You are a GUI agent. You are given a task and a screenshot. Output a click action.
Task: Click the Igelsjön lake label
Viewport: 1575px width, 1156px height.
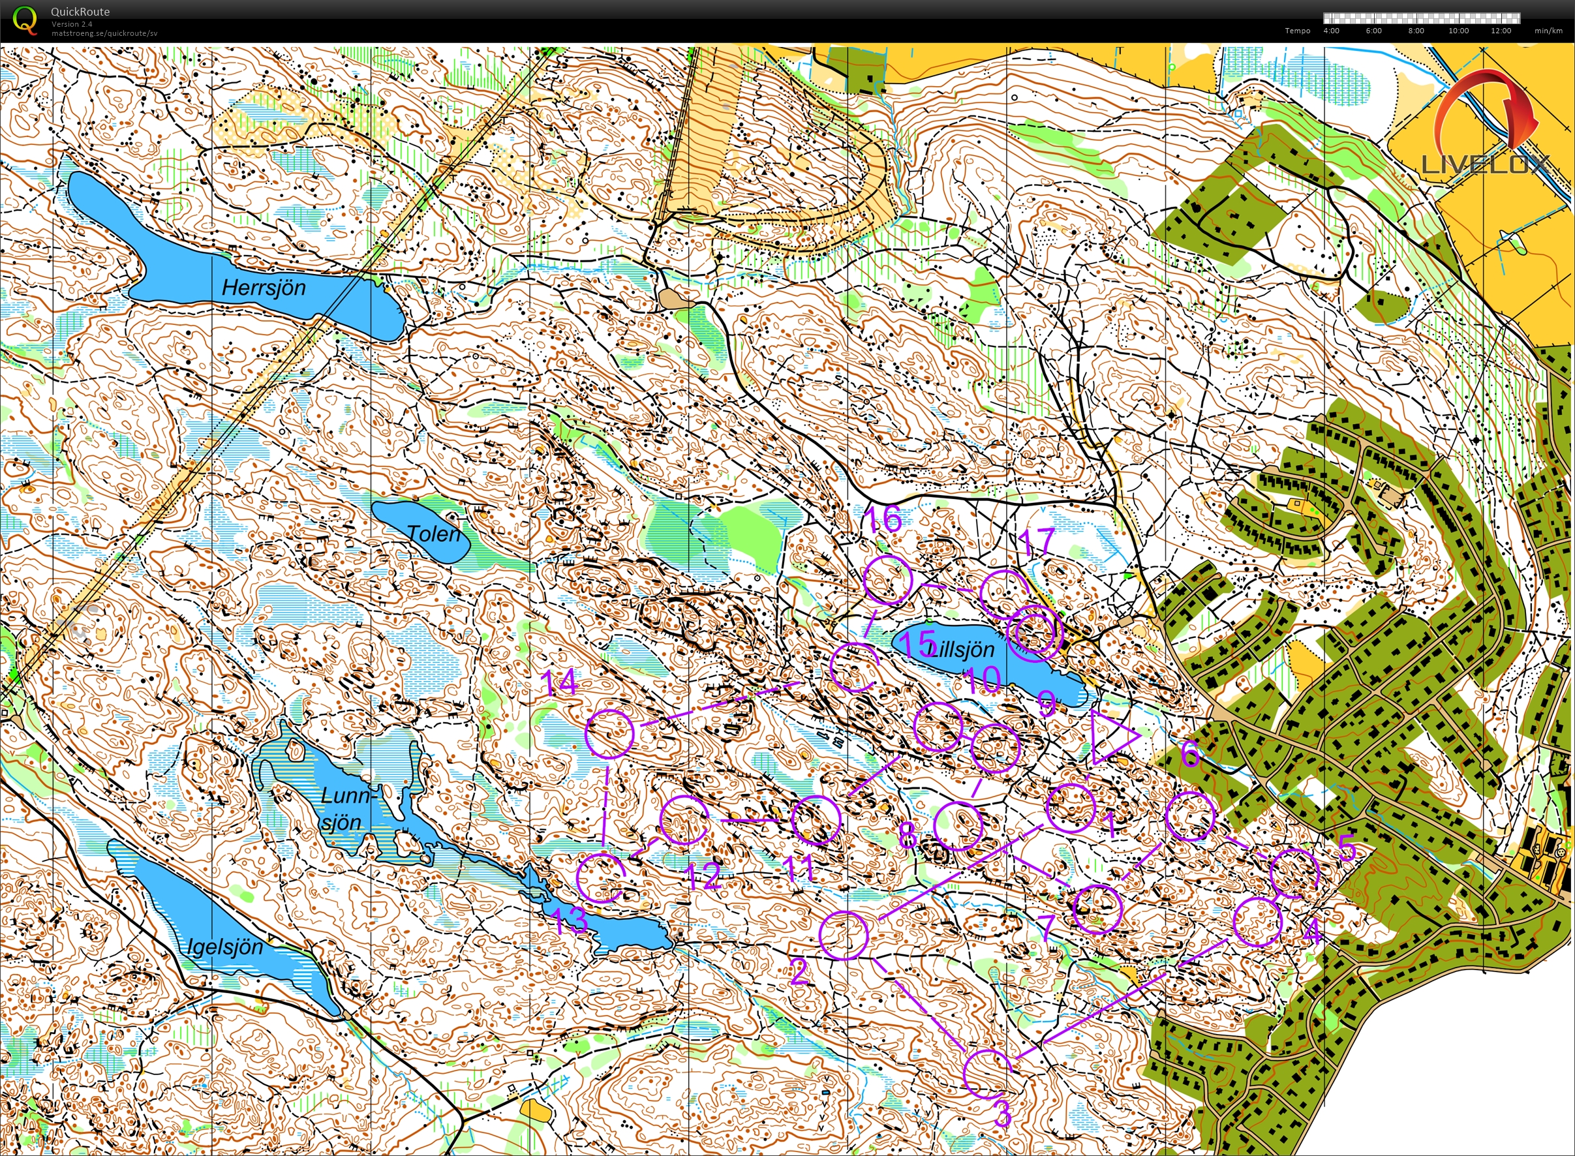[225, 947]
